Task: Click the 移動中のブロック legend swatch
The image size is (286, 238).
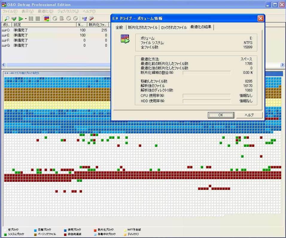Action: [95, 234]
